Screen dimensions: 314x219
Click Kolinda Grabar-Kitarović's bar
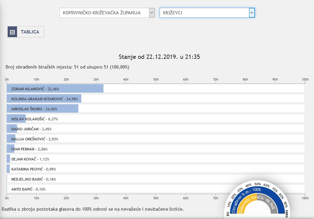click(44, 99)
